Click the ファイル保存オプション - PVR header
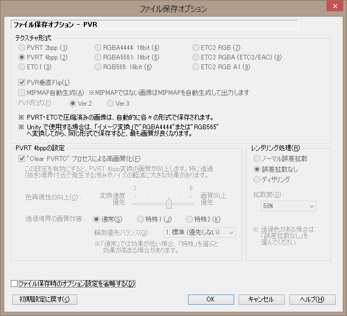 pos(155,25)
